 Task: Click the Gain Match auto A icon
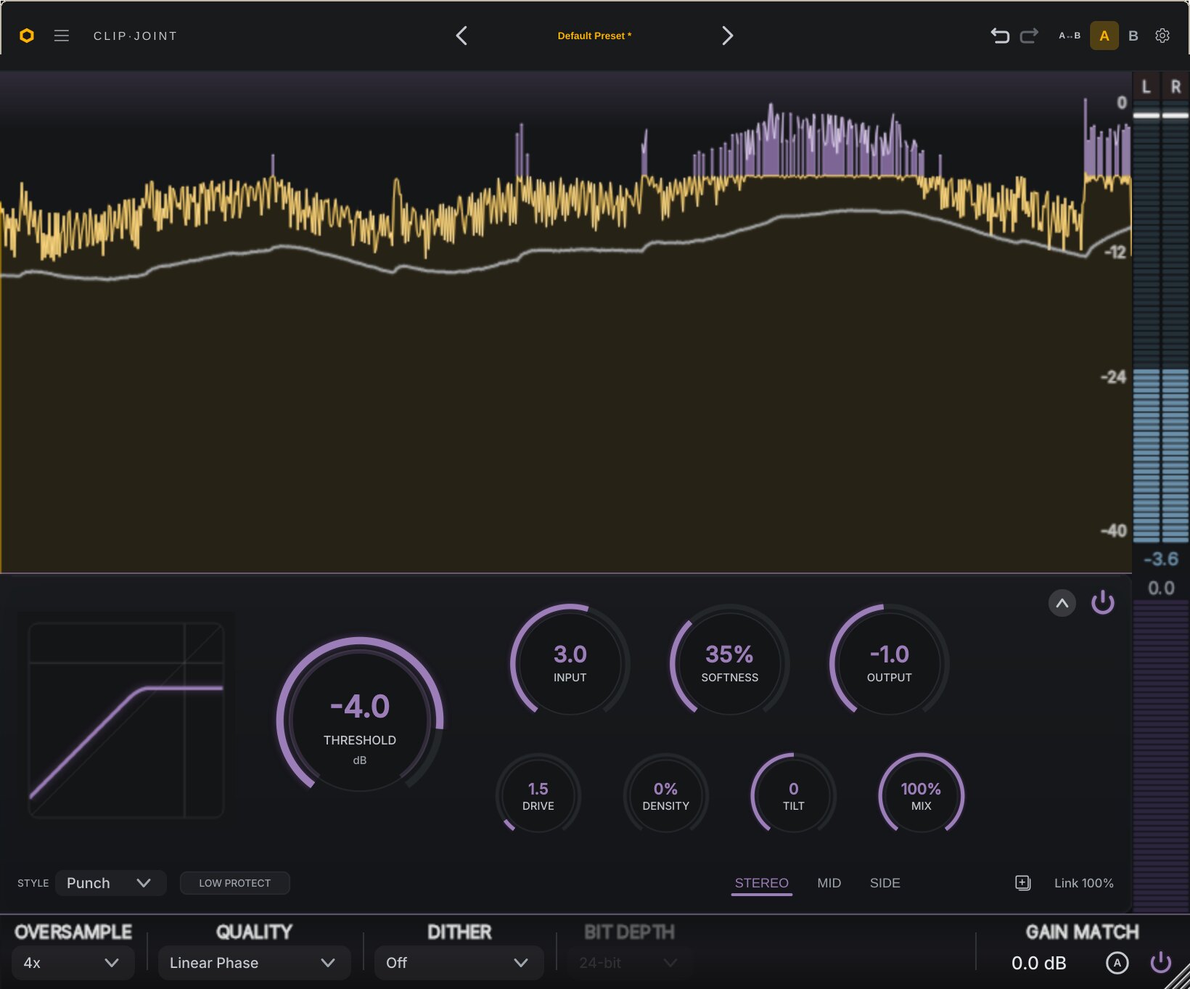[1117, 963]
